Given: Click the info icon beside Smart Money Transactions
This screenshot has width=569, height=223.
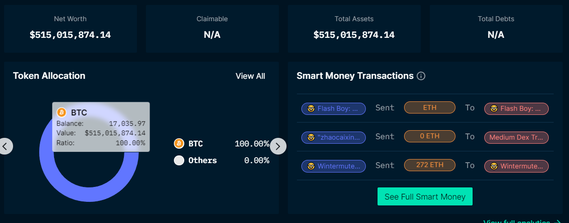Looking at the screenshot, I should coord(421,76).
